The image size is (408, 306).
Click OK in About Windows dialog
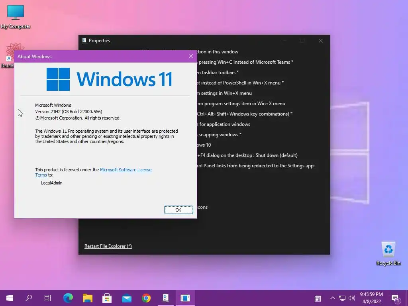pyautogui.click(x=178, y=210)
